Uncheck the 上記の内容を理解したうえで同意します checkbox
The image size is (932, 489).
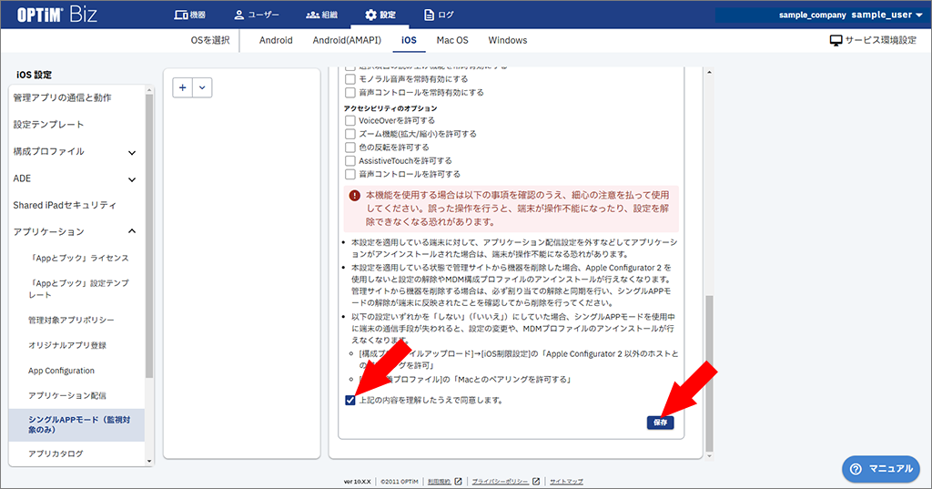coord(350,400)
